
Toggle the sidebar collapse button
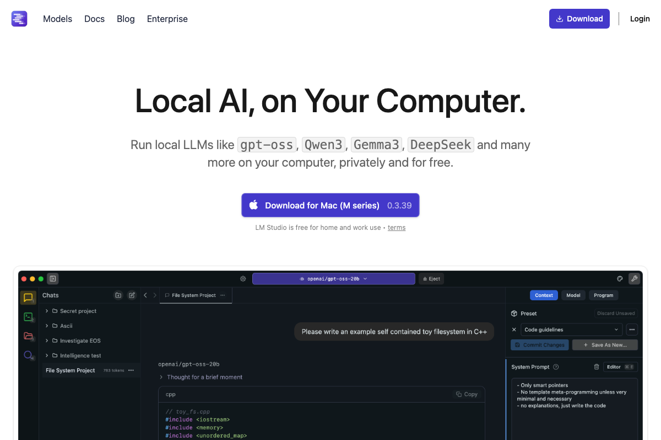click(52, 279)
